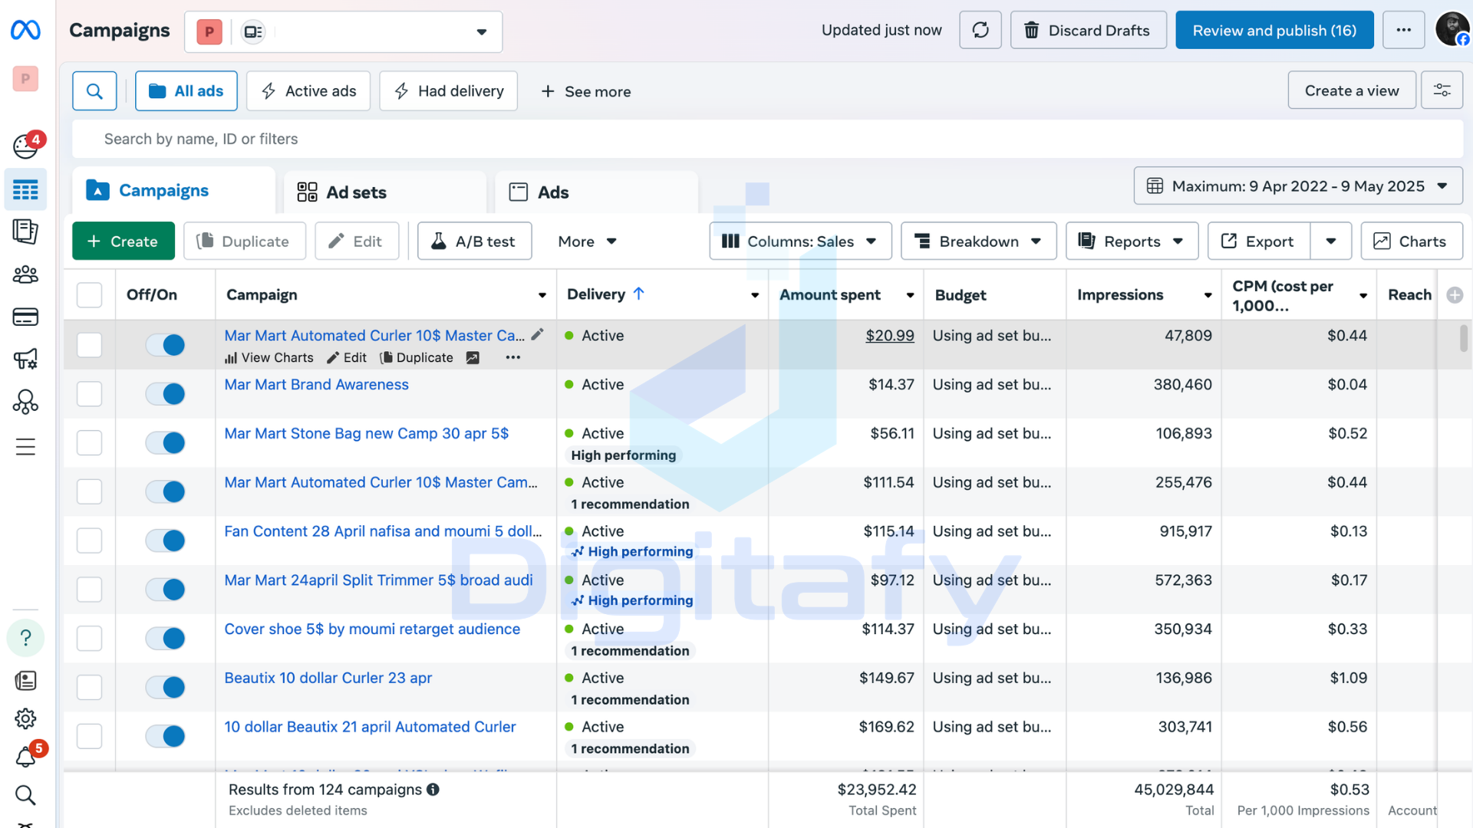Image resolution: width=1473 pixels, height=828 pixels.
Task: Click the Search by name, ID or filters field
Action: point(767,139)
